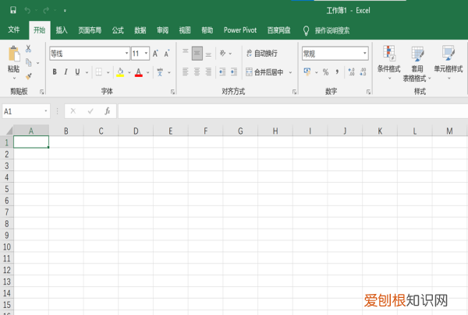Open the font size 11 dropdown
Image resolution: width=468 pixels, height=315 pixels.
[146, 54]
